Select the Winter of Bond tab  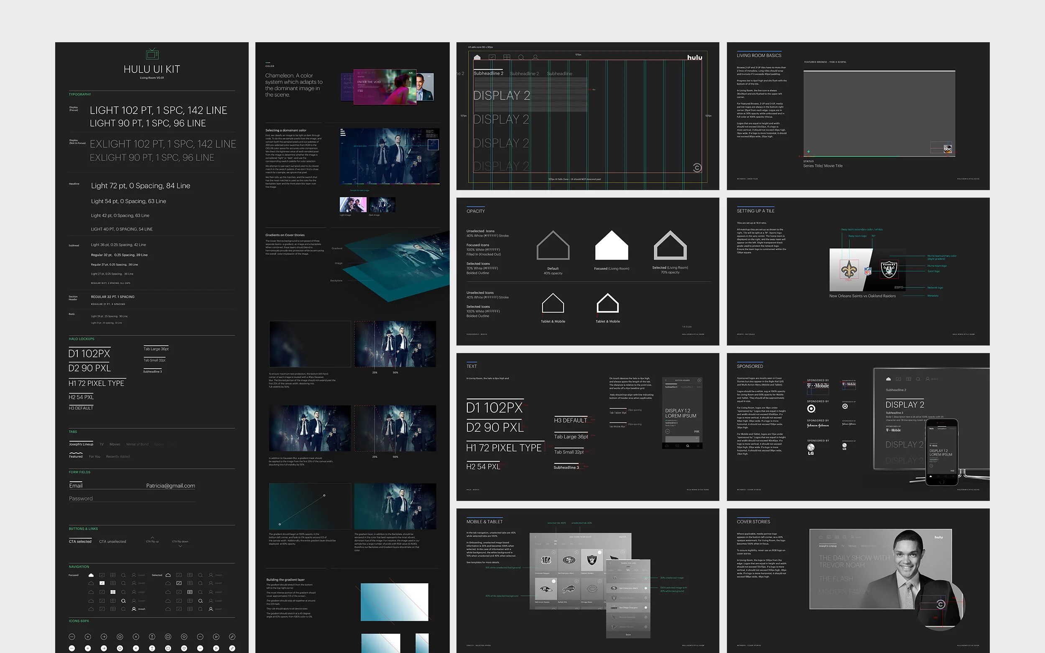[x=138, y=445]
